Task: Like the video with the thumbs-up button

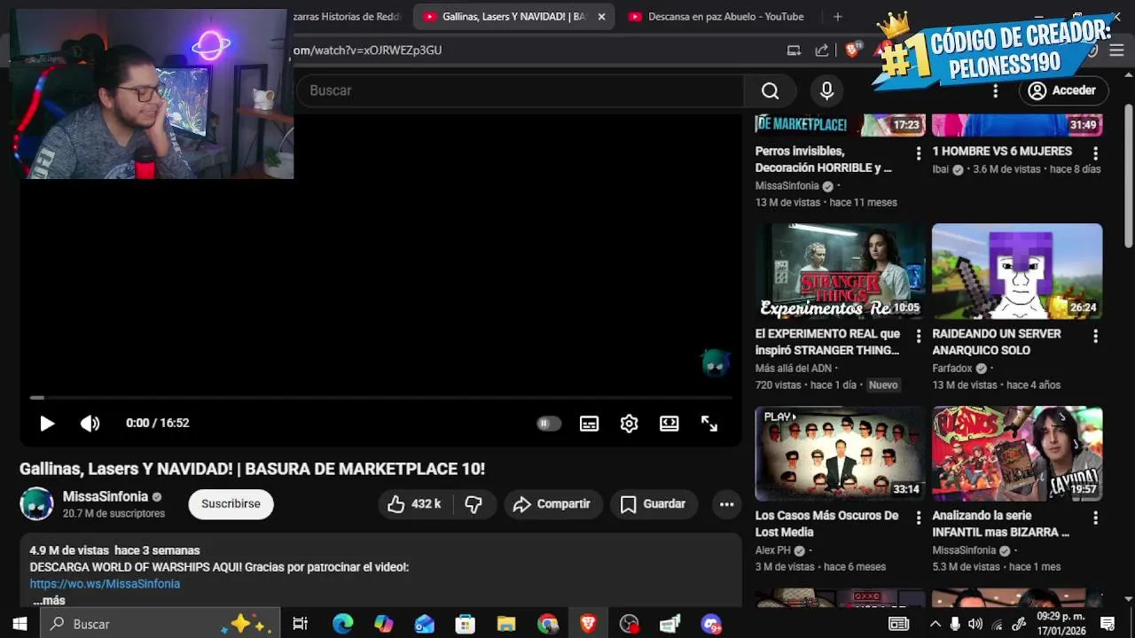Action: [415, 504]
